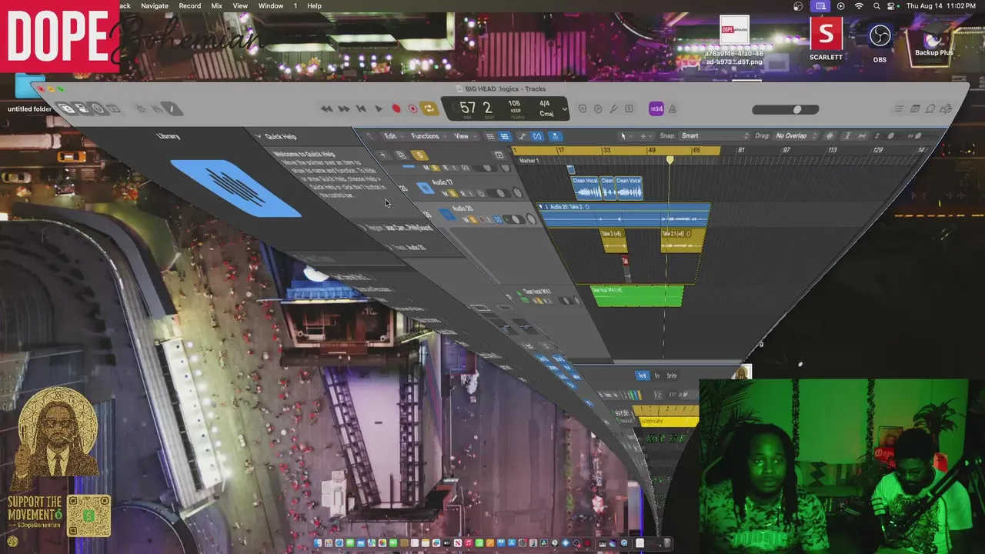985x554 pixels.
Task: Open the Navigate menu in menu bar
Action: 155,5
